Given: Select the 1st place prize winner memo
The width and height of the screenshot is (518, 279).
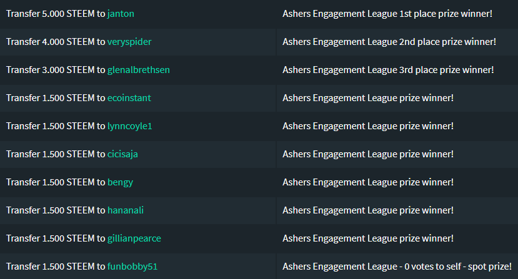Looking at the screenshot, I should point(387,14).
